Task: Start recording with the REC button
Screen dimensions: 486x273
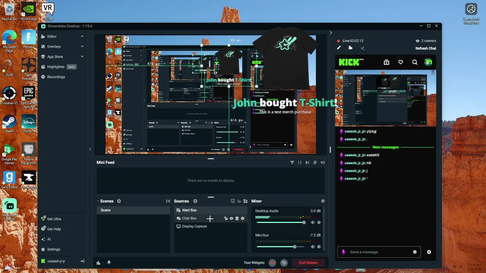Action: [272, 263]
